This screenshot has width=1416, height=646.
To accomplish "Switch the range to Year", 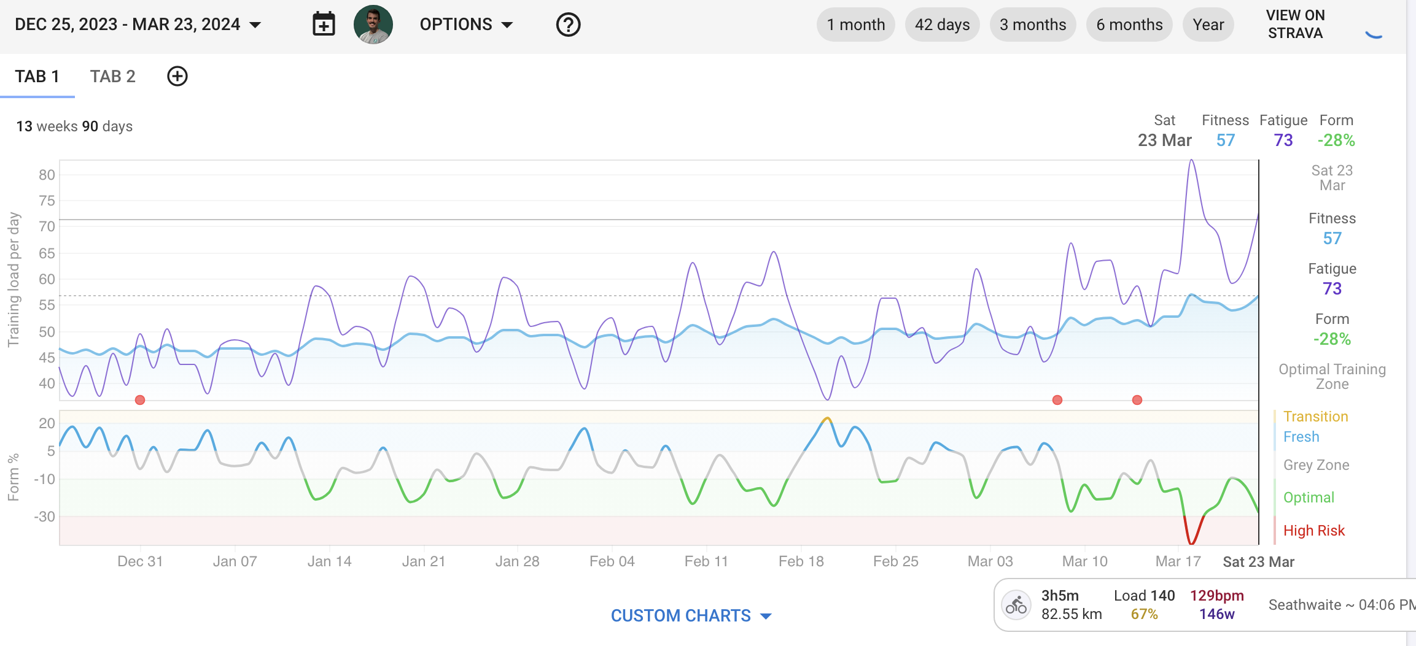I will coord(1208,25).
